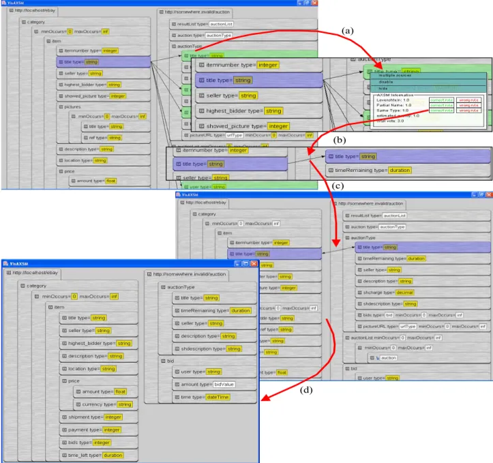Collapse the auctionType node in window (d)
The height and width of the screenshot is (463, 493).
pyautogui.click(x=163, y=287)
